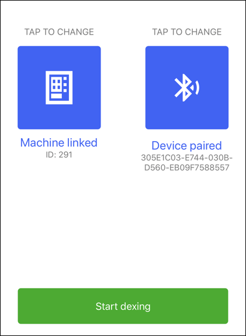Click the second UUID line D560-EB09F7588557

(x=187, y=167)
